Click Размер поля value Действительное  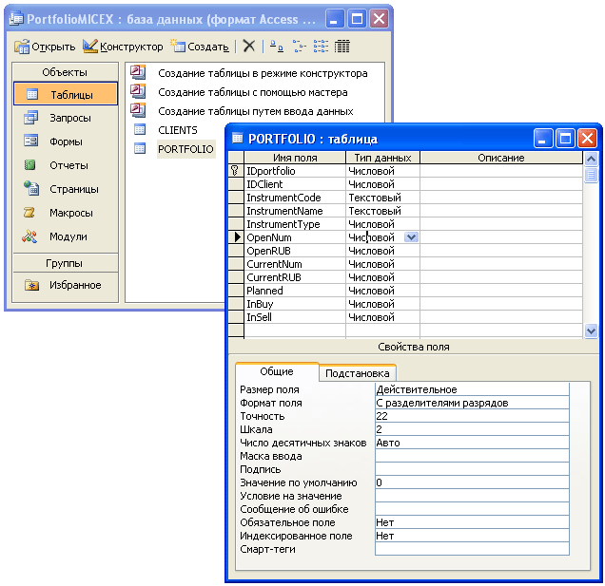click(x=472, y=389)
